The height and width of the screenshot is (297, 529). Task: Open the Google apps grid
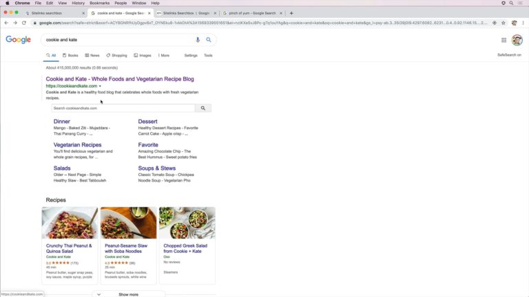click(x=504, y=40)
